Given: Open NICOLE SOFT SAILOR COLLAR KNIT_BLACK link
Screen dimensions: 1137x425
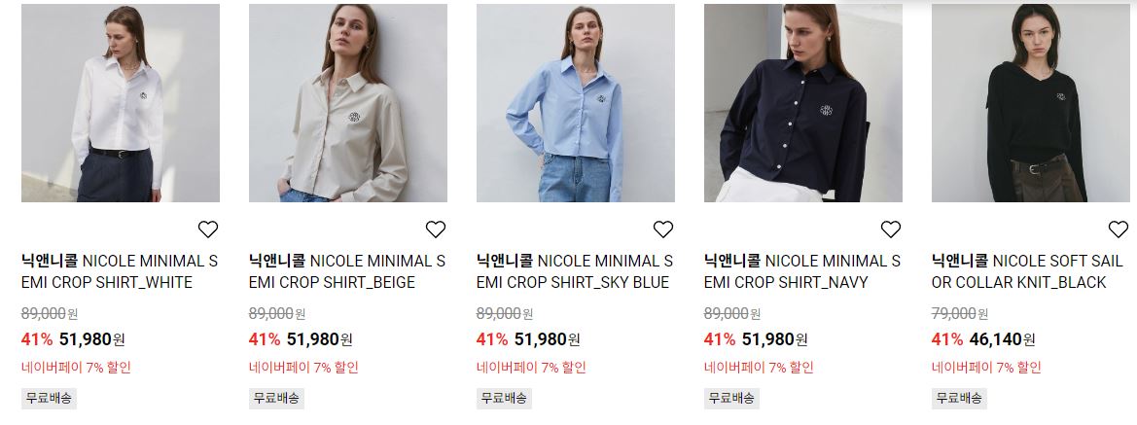Looking at the screenshot, I should [1027, 271].
